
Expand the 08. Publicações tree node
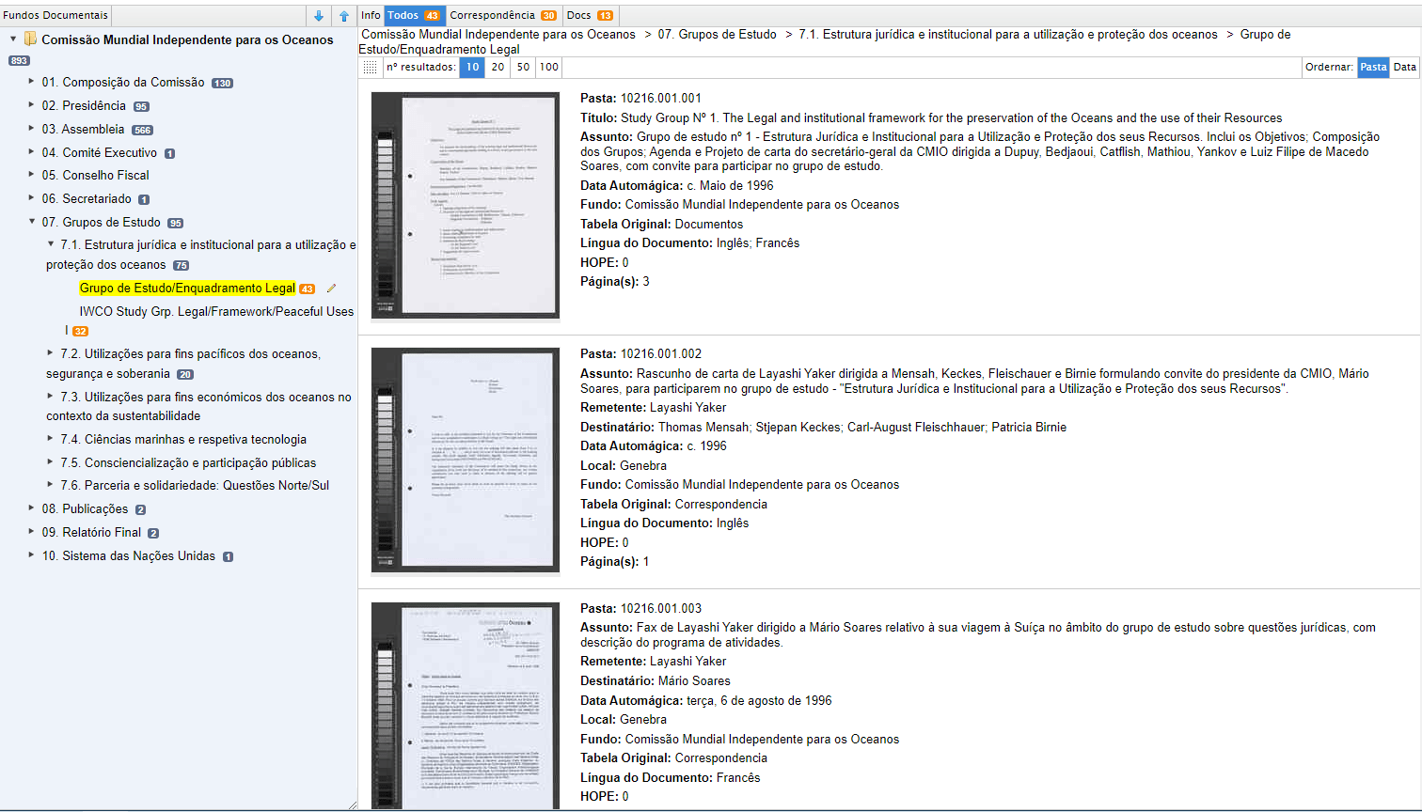pos(31,508)
